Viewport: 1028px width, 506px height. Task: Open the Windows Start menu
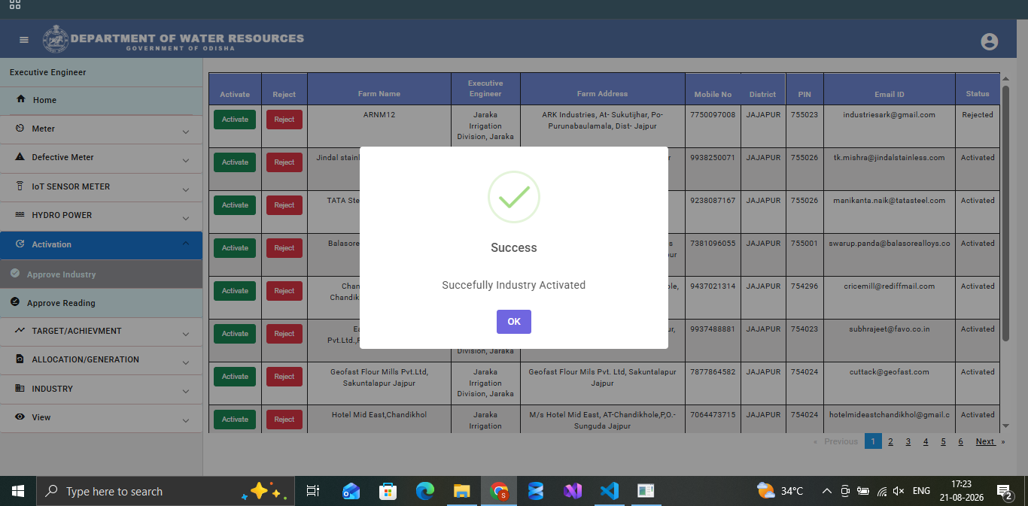[x=18, y=491]
